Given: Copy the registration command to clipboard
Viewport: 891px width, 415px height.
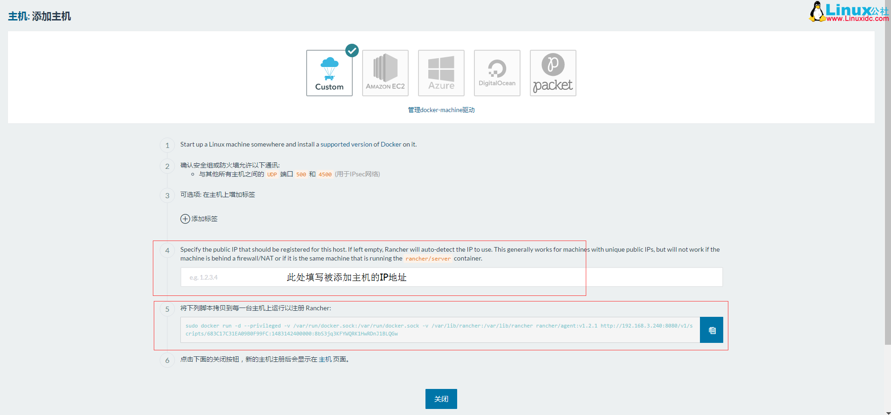Looking at the screenshot, I should tap(712, 330).
